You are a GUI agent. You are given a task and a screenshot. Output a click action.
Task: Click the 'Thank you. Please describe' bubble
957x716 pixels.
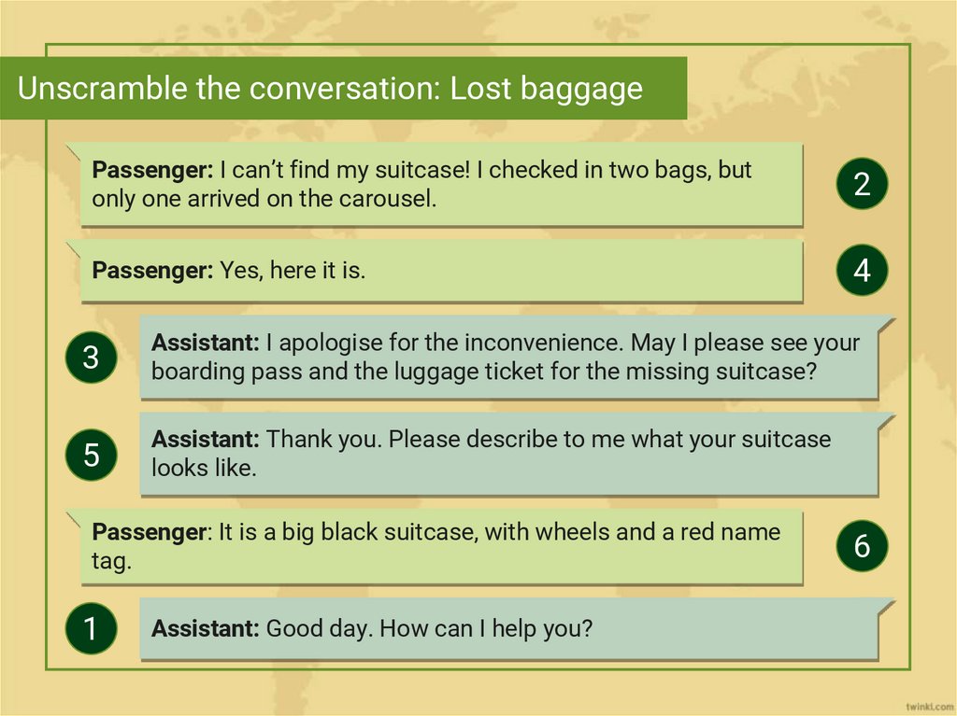pos(507,454)
